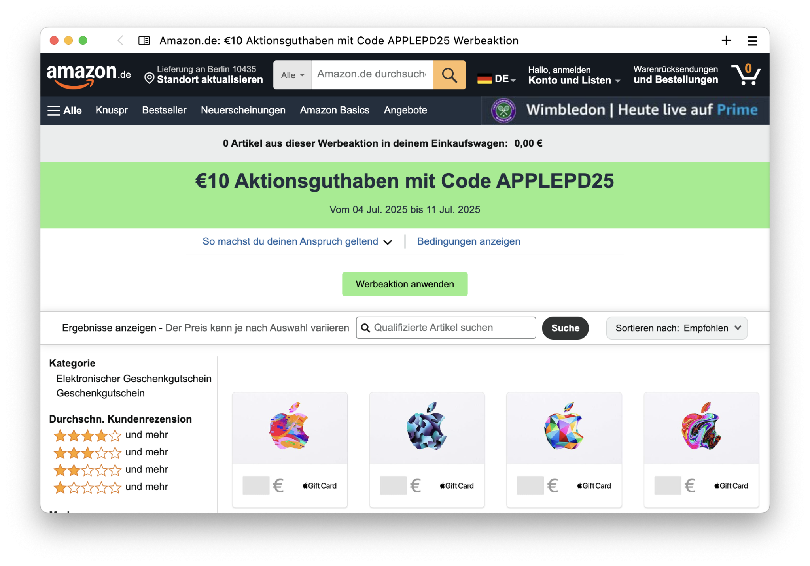Click the orange search magnifier button
The height and width of the screenshot is (566, 810).
449,75
